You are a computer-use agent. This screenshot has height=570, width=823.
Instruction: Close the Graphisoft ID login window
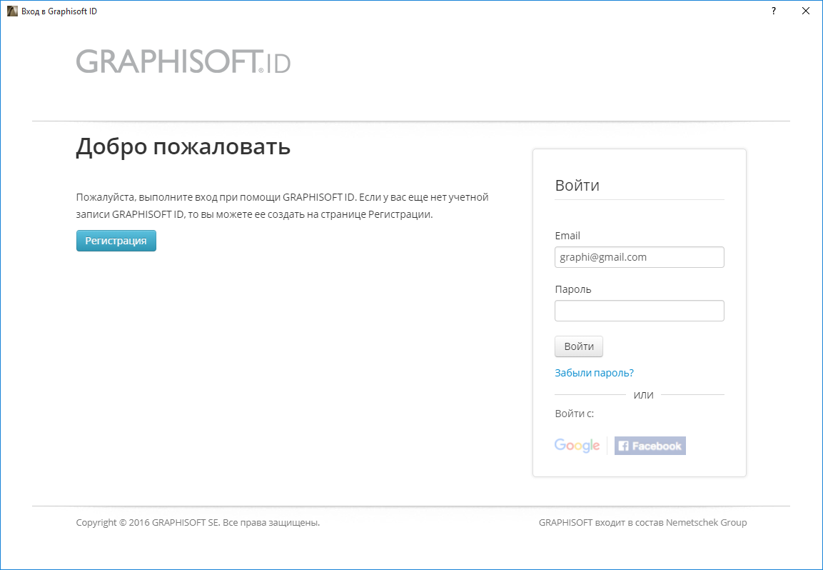tap(805, 11)
